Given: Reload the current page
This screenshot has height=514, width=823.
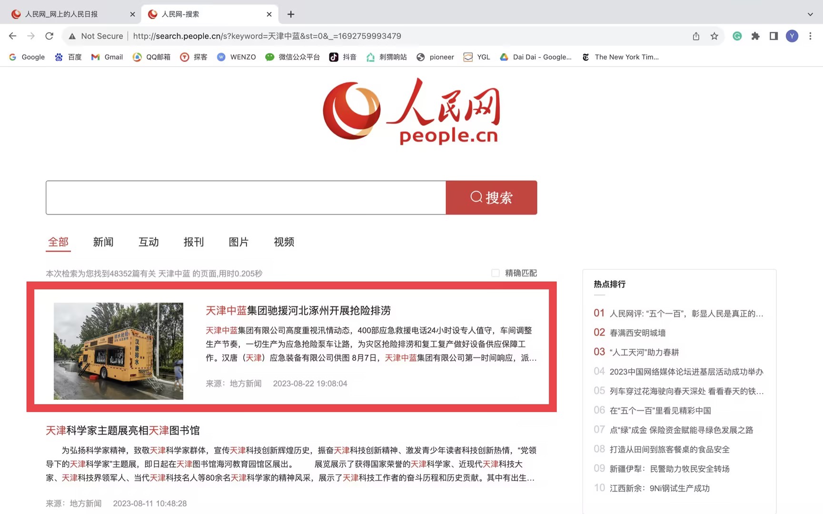Looking at the screenshot, I should [50, 36].
